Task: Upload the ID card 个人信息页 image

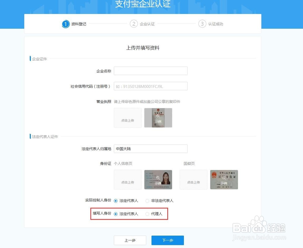Action: pyautogui.click(x=128, y=180)
